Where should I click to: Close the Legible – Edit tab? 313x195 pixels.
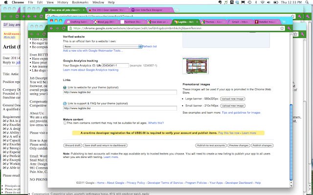click(x=197, y=22)
